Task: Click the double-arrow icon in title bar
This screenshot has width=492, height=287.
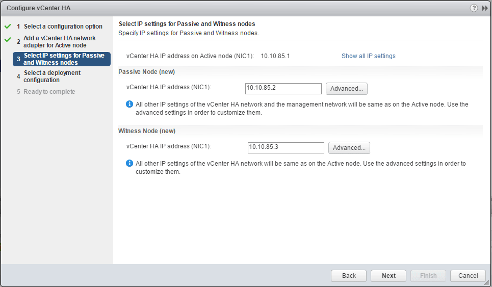Action: point(485,8)
